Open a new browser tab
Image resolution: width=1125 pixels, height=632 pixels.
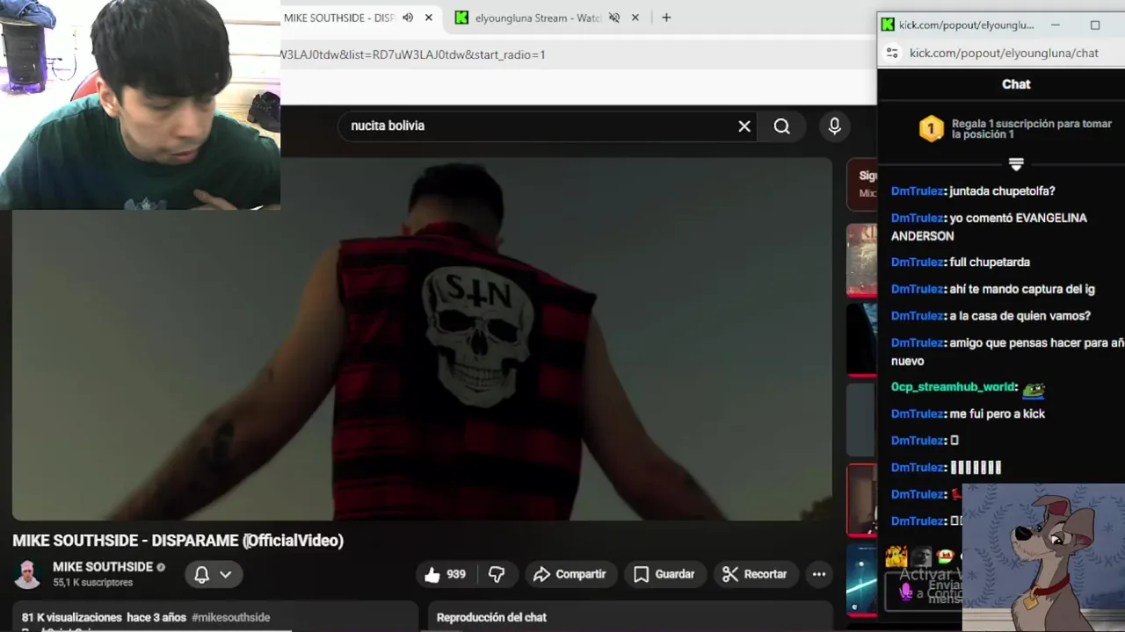[666, 18]
